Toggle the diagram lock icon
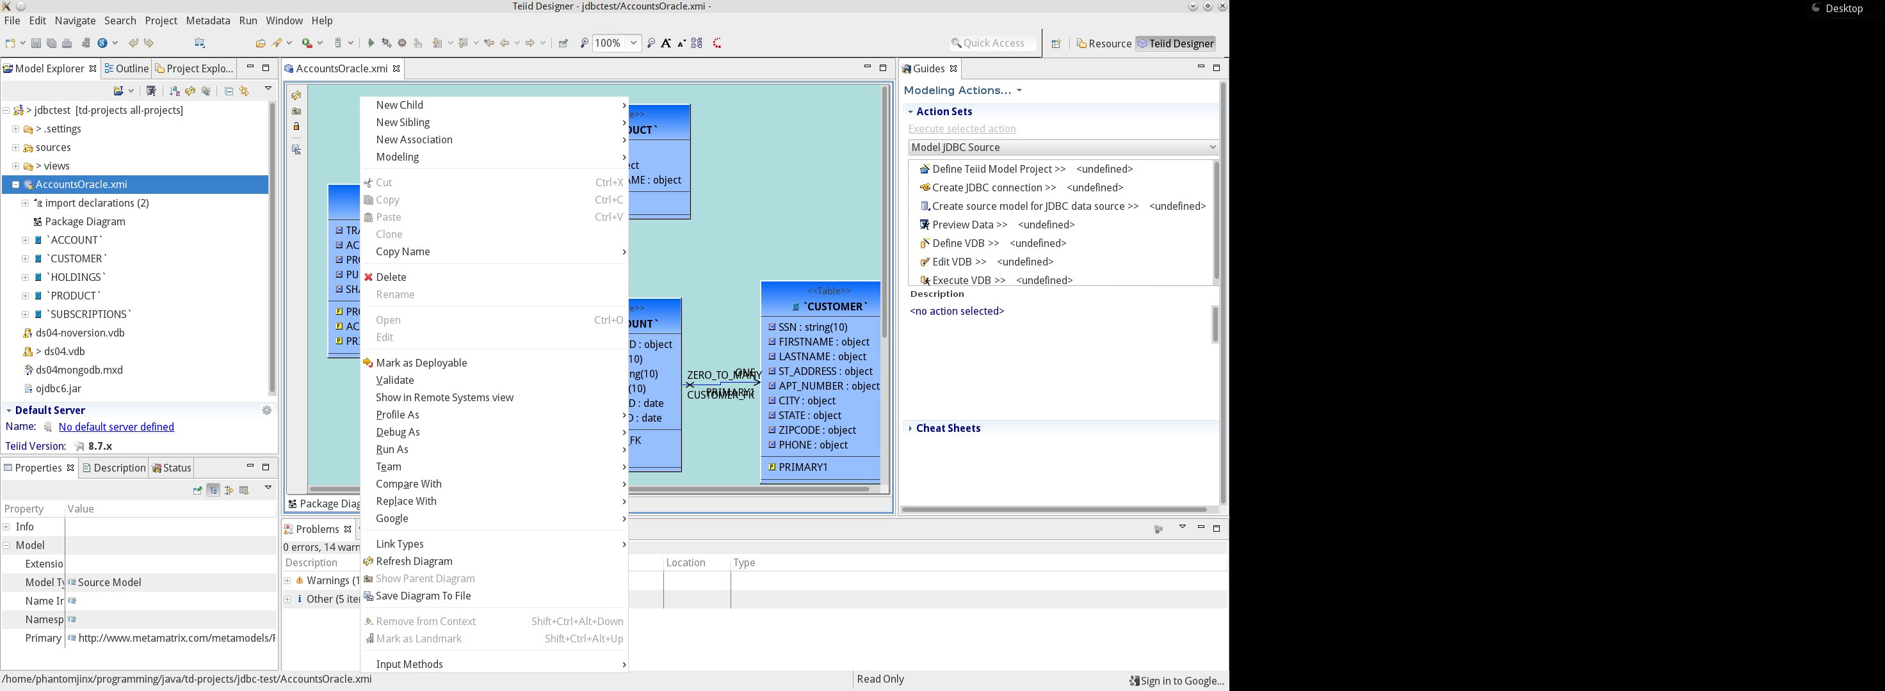 click(x=296, y=127)
